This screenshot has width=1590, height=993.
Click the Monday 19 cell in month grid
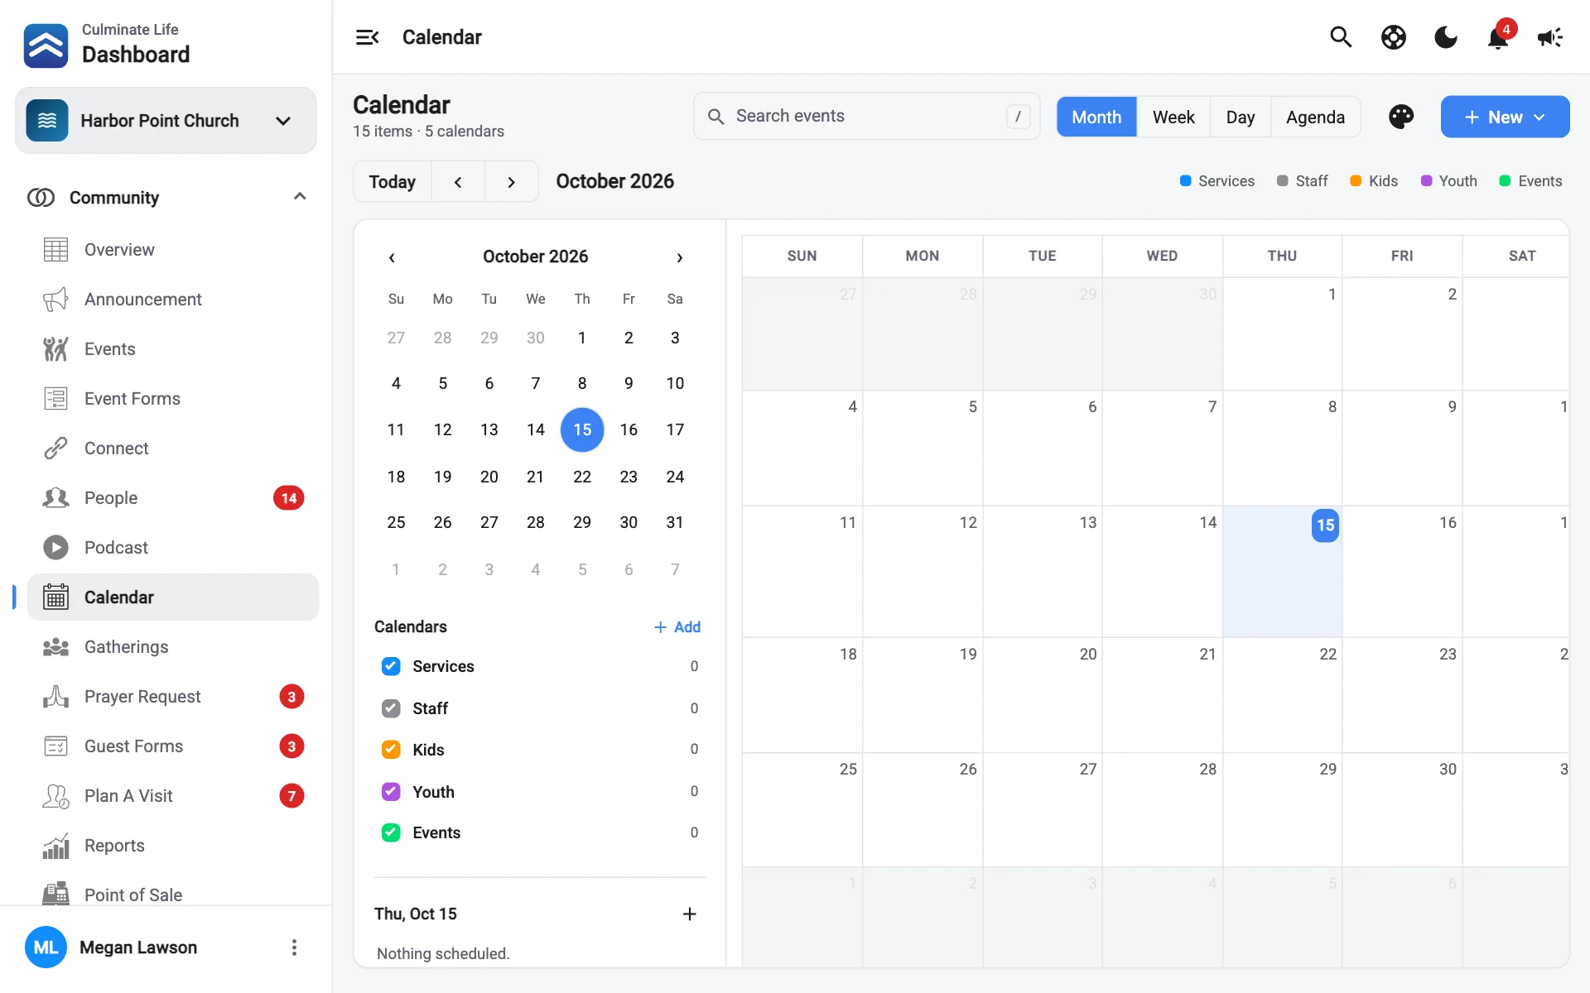(923, 695)
